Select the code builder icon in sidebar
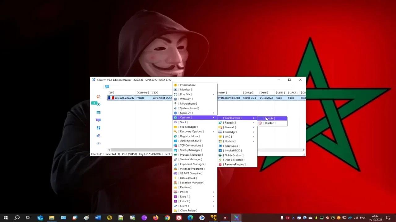 [98, 143]
